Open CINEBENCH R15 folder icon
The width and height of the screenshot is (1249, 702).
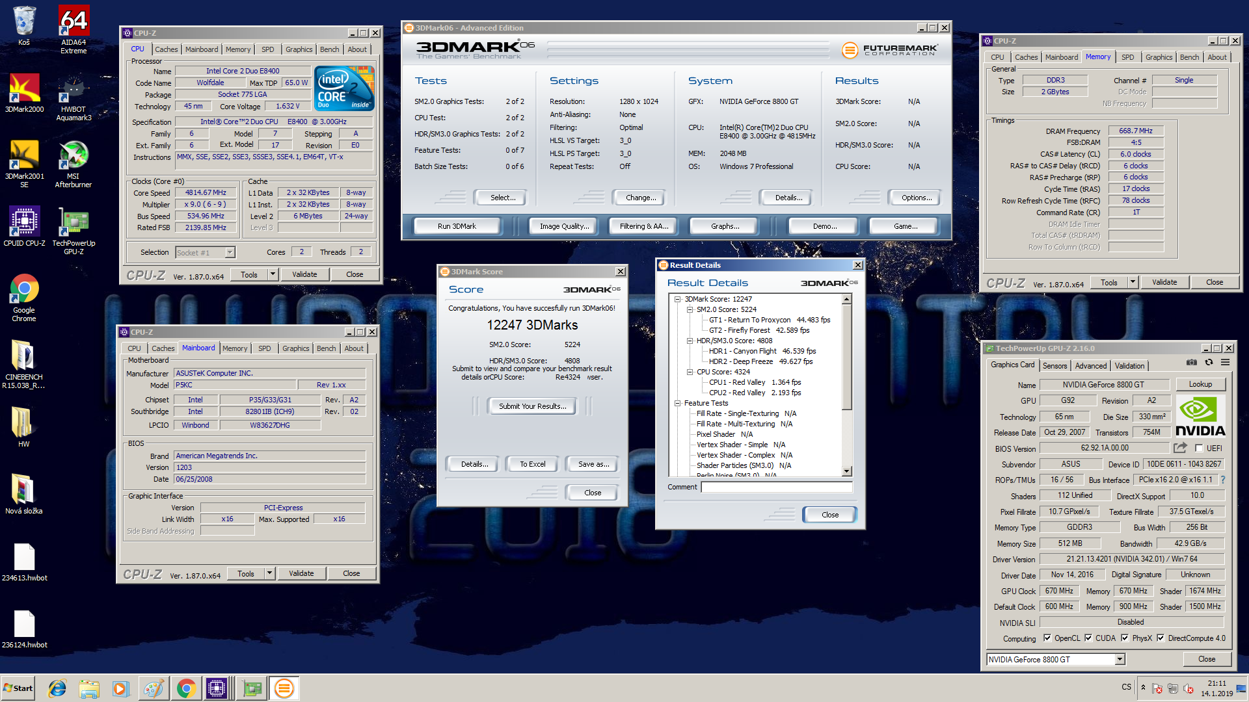(24, 365)
